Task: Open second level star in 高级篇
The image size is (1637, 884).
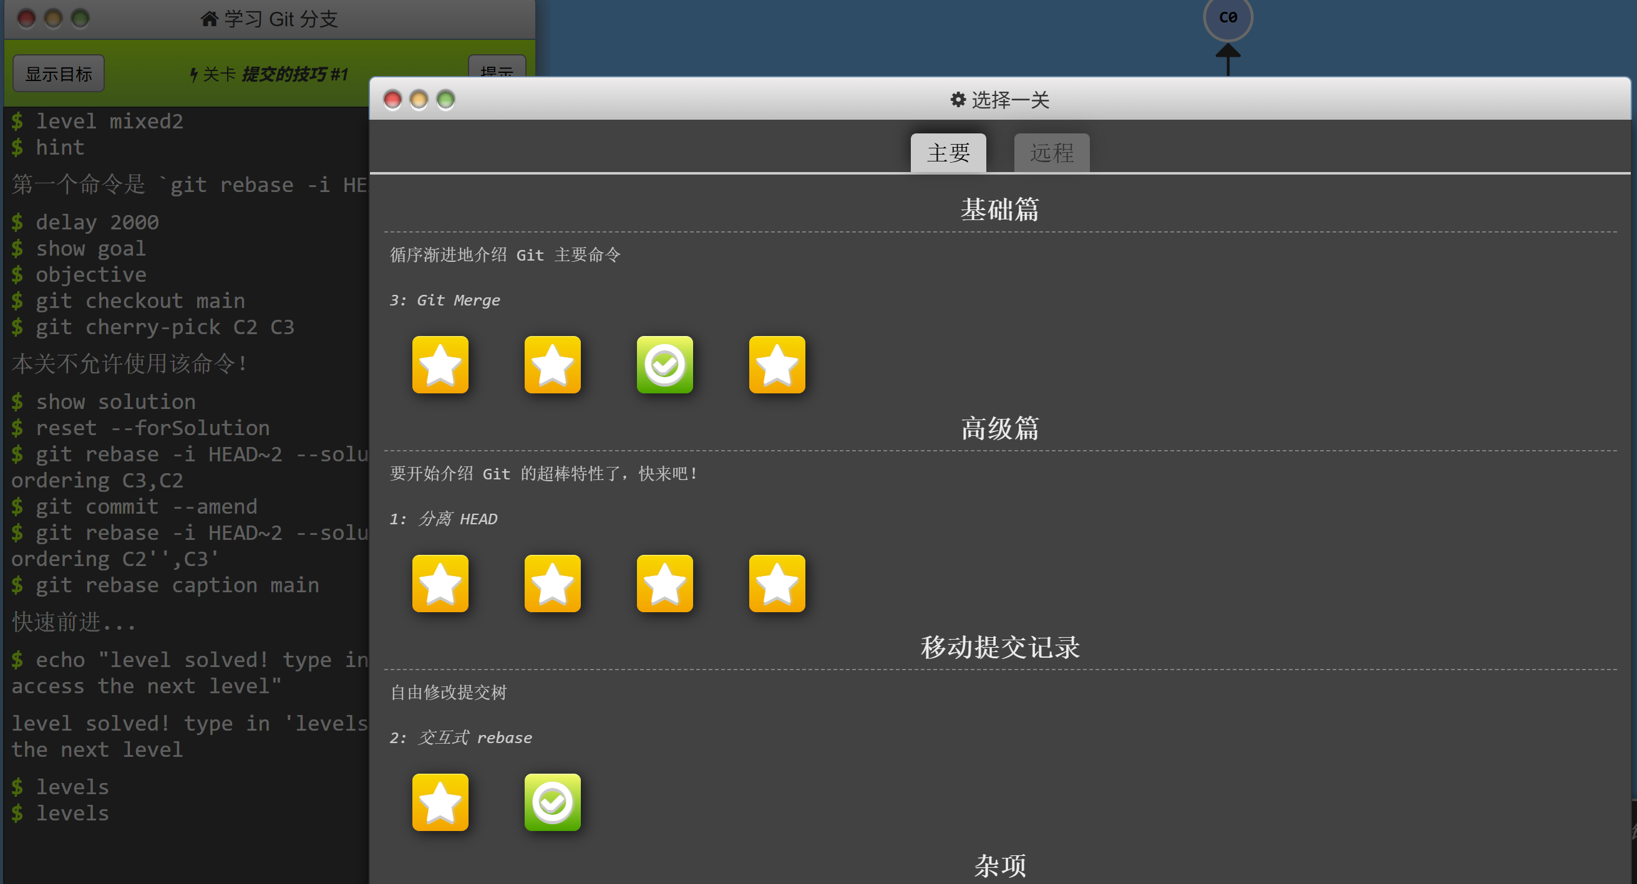Action: pos(552,583)
